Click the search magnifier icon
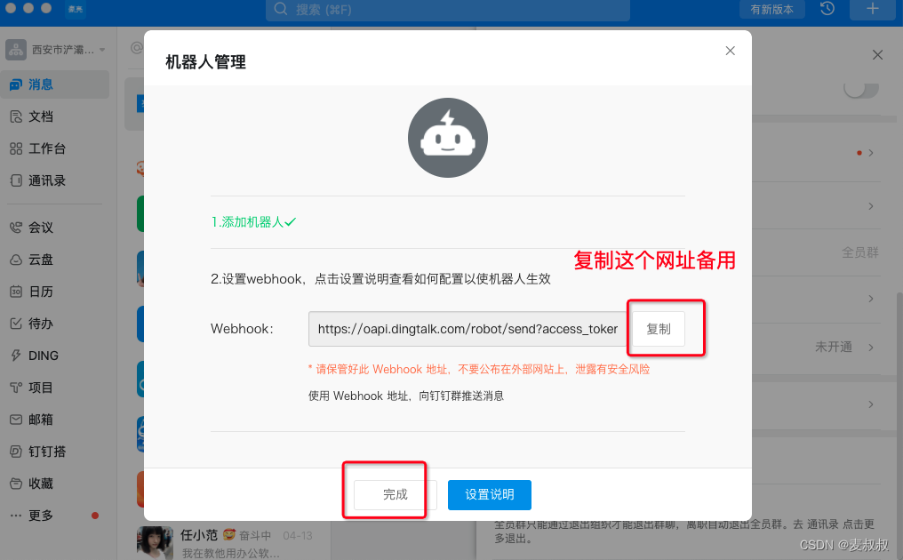 pos(281,9)
